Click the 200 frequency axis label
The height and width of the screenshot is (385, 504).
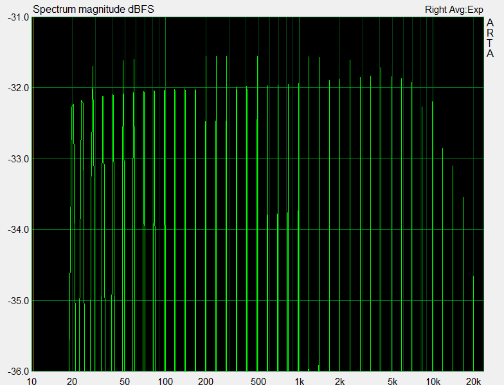click(x=206, y=381)
